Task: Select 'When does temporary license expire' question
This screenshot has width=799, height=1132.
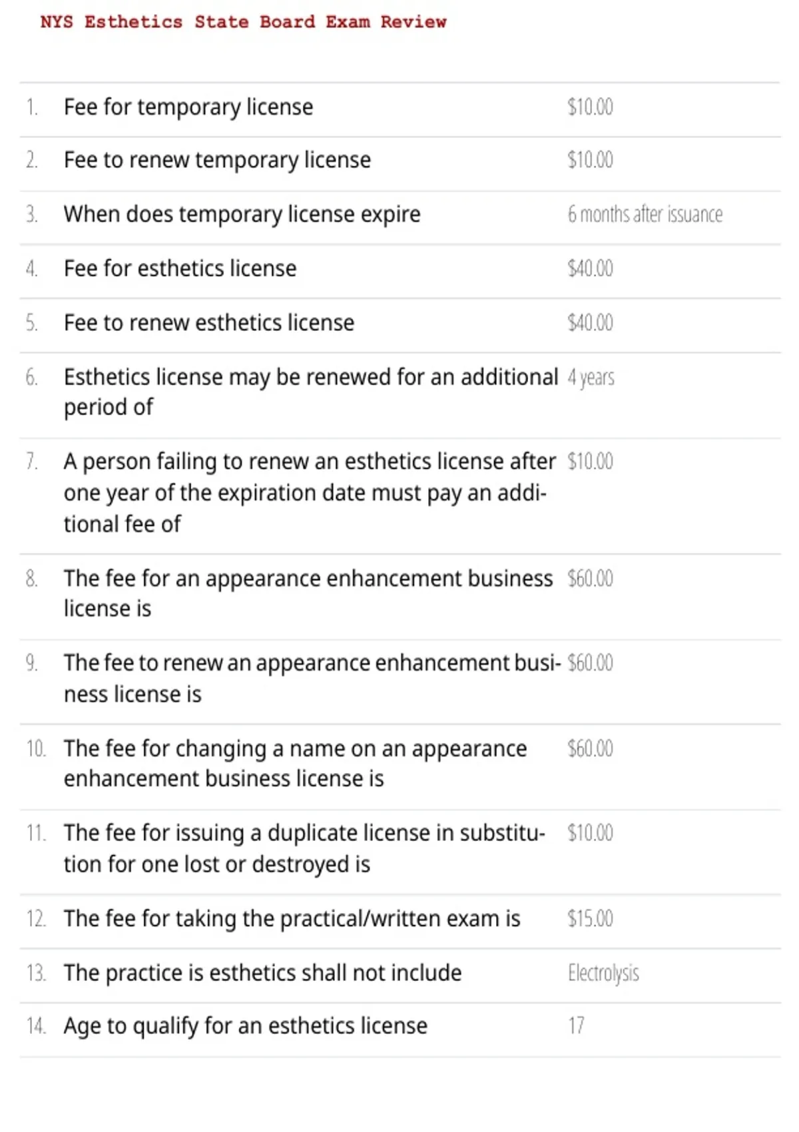Action: [x=242, y=214]
